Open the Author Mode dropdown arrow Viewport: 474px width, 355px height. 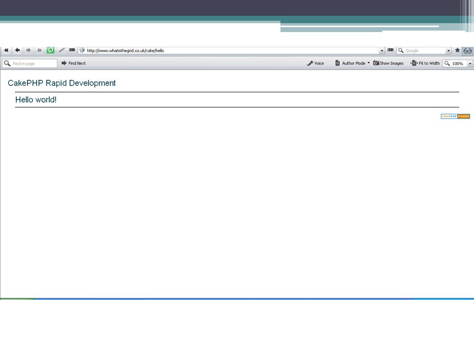368,63
